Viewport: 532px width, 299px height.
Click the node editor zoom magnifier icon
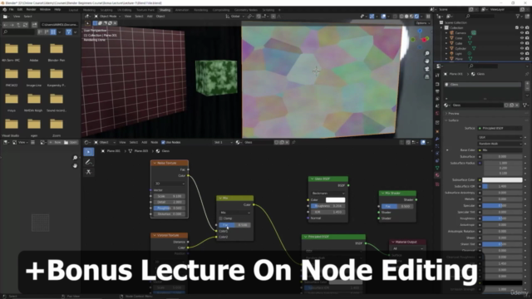click(x=75, y=158)
